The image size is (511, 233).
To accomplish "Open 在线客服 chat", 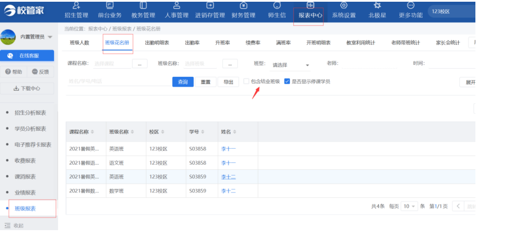I will [x=27, y=56].
